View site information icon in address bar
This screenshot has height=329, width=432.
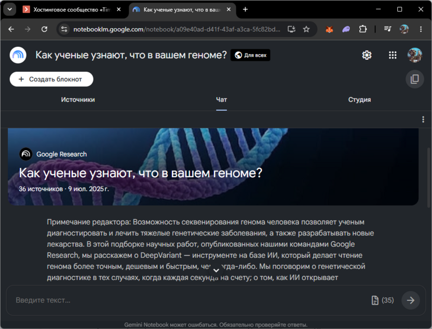pyautogui.click(x=64, y=29)
